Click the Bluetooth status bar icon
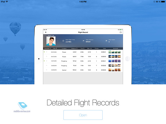166x124 pixels. click(154, 1)
